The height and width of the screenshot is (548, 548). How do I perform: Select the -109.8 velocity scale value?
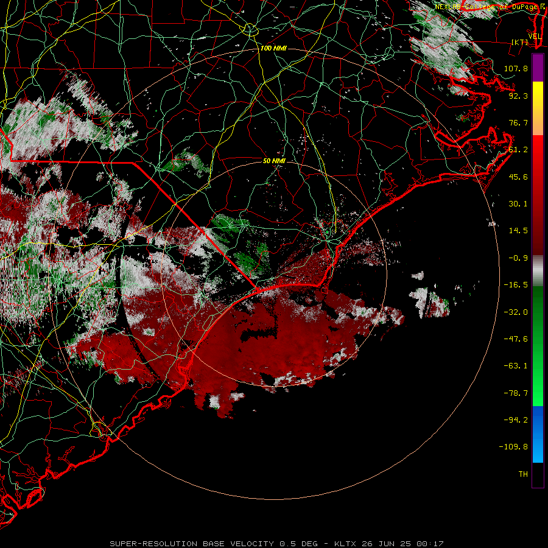pyautogui.click(x=513, y=447)
